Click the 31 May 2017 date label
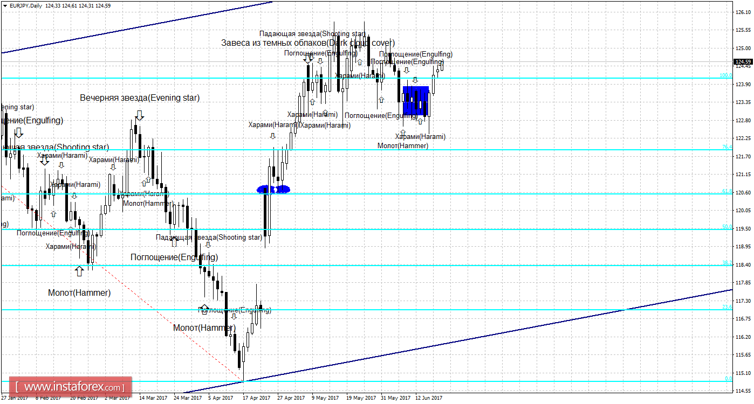This screenshot has width=754, height=404. pyautogui.click(x=395, y=398)
